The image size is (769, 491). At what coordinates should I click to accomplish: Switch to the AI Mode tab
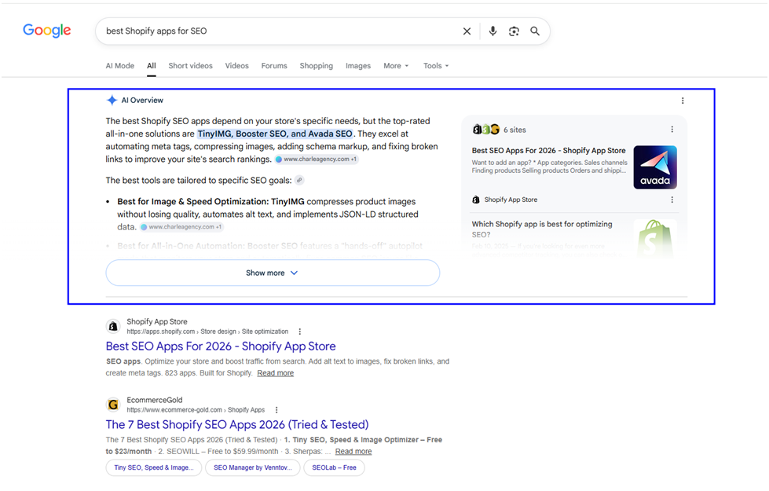(119, 66)
